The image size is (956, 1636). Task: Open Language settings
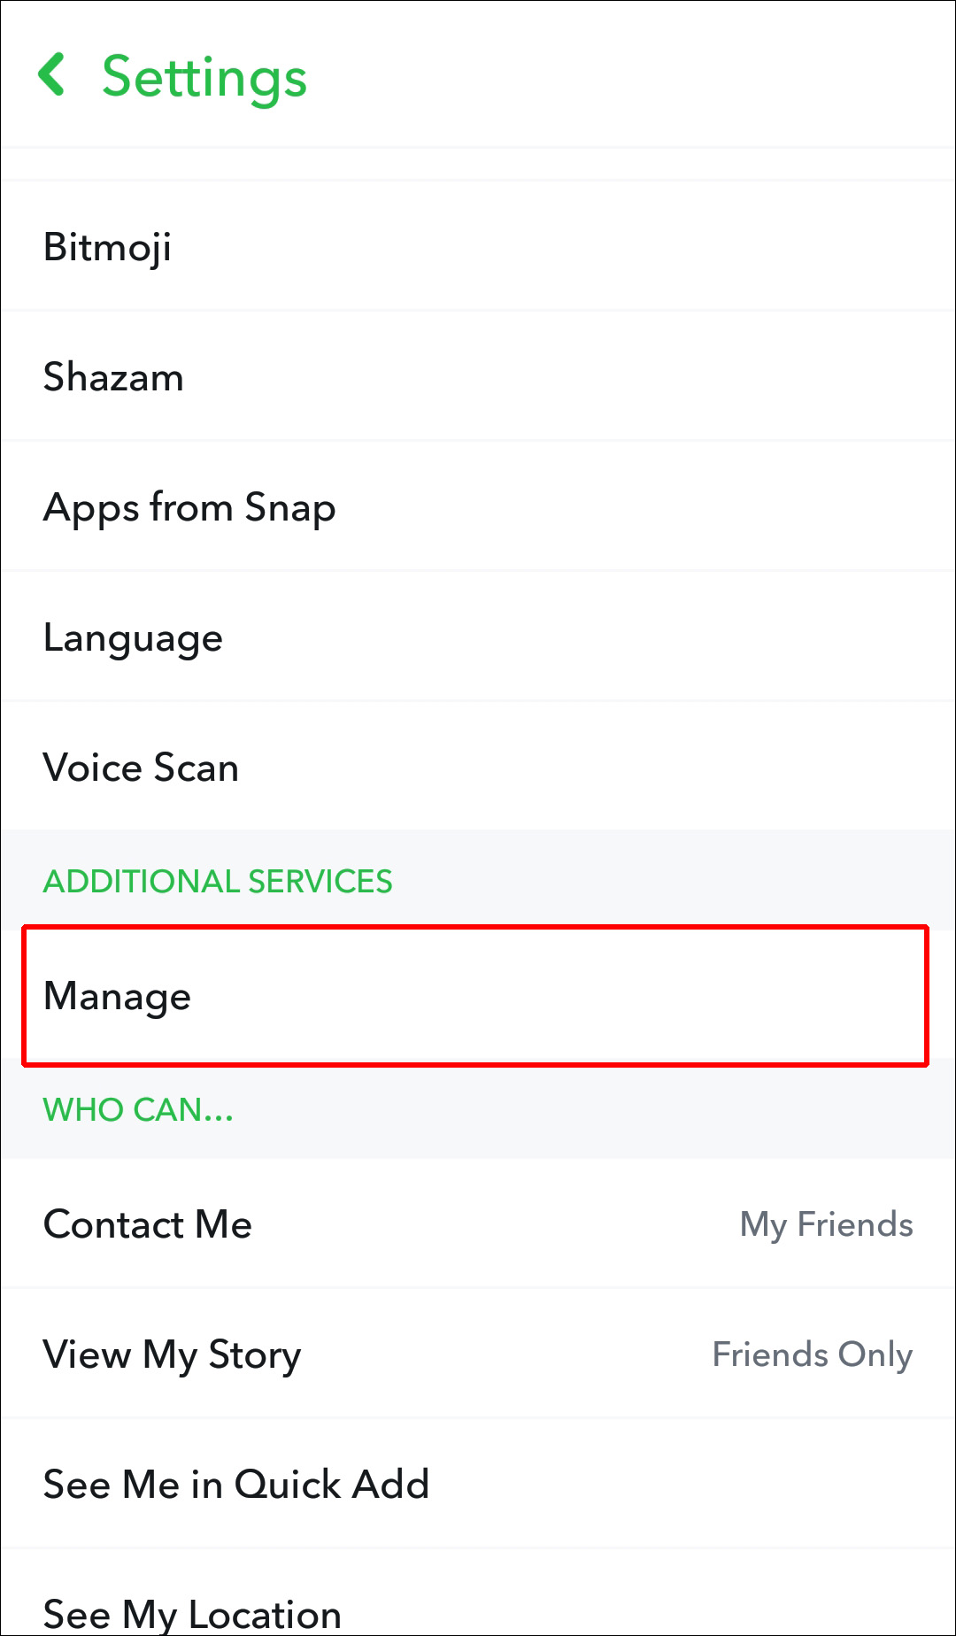click(x=133, y=637)
